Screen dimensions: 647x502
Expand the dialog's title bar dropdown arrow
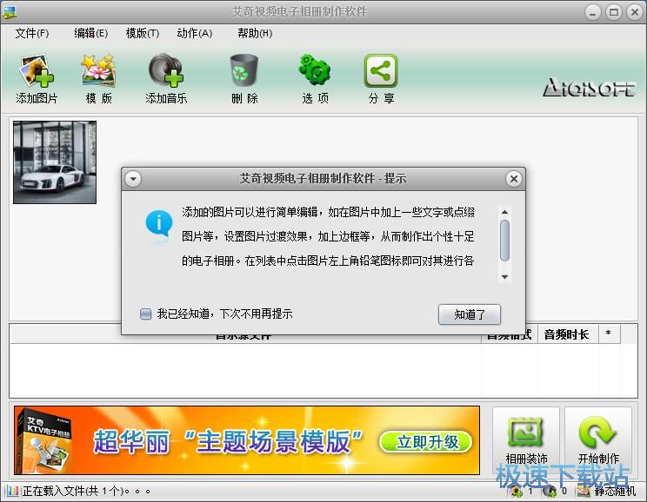[x=133, y=179]
